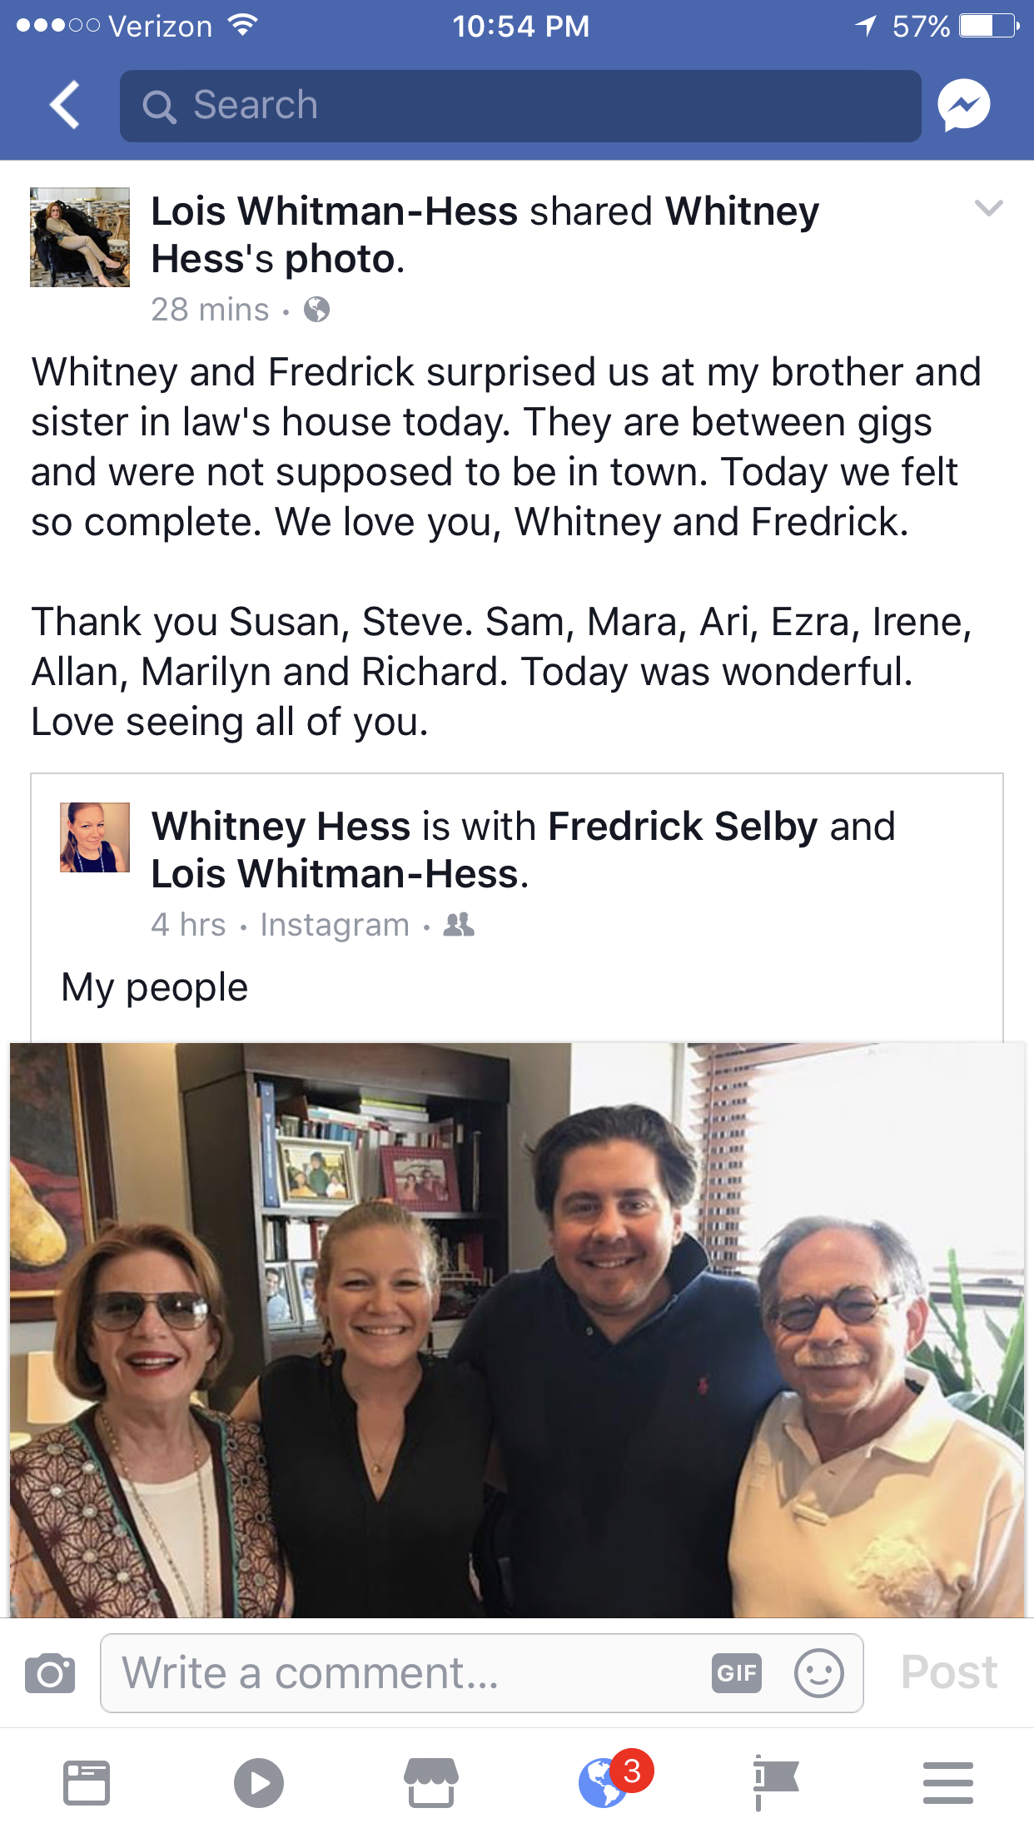
Task: Expand the post options chevron
Action: coord(988,208)
